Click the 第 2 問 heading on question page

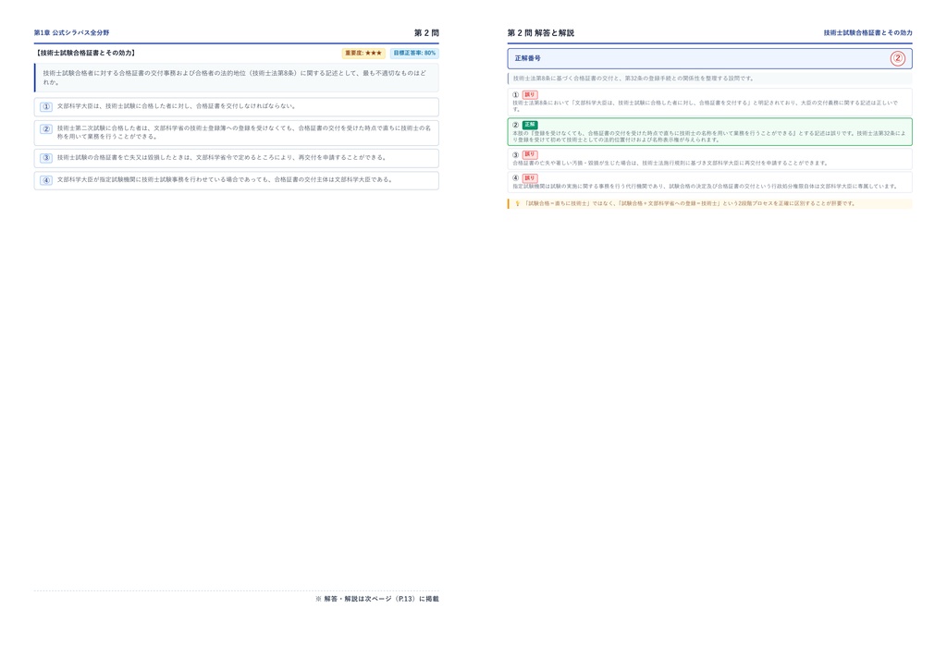click(426, 32)
